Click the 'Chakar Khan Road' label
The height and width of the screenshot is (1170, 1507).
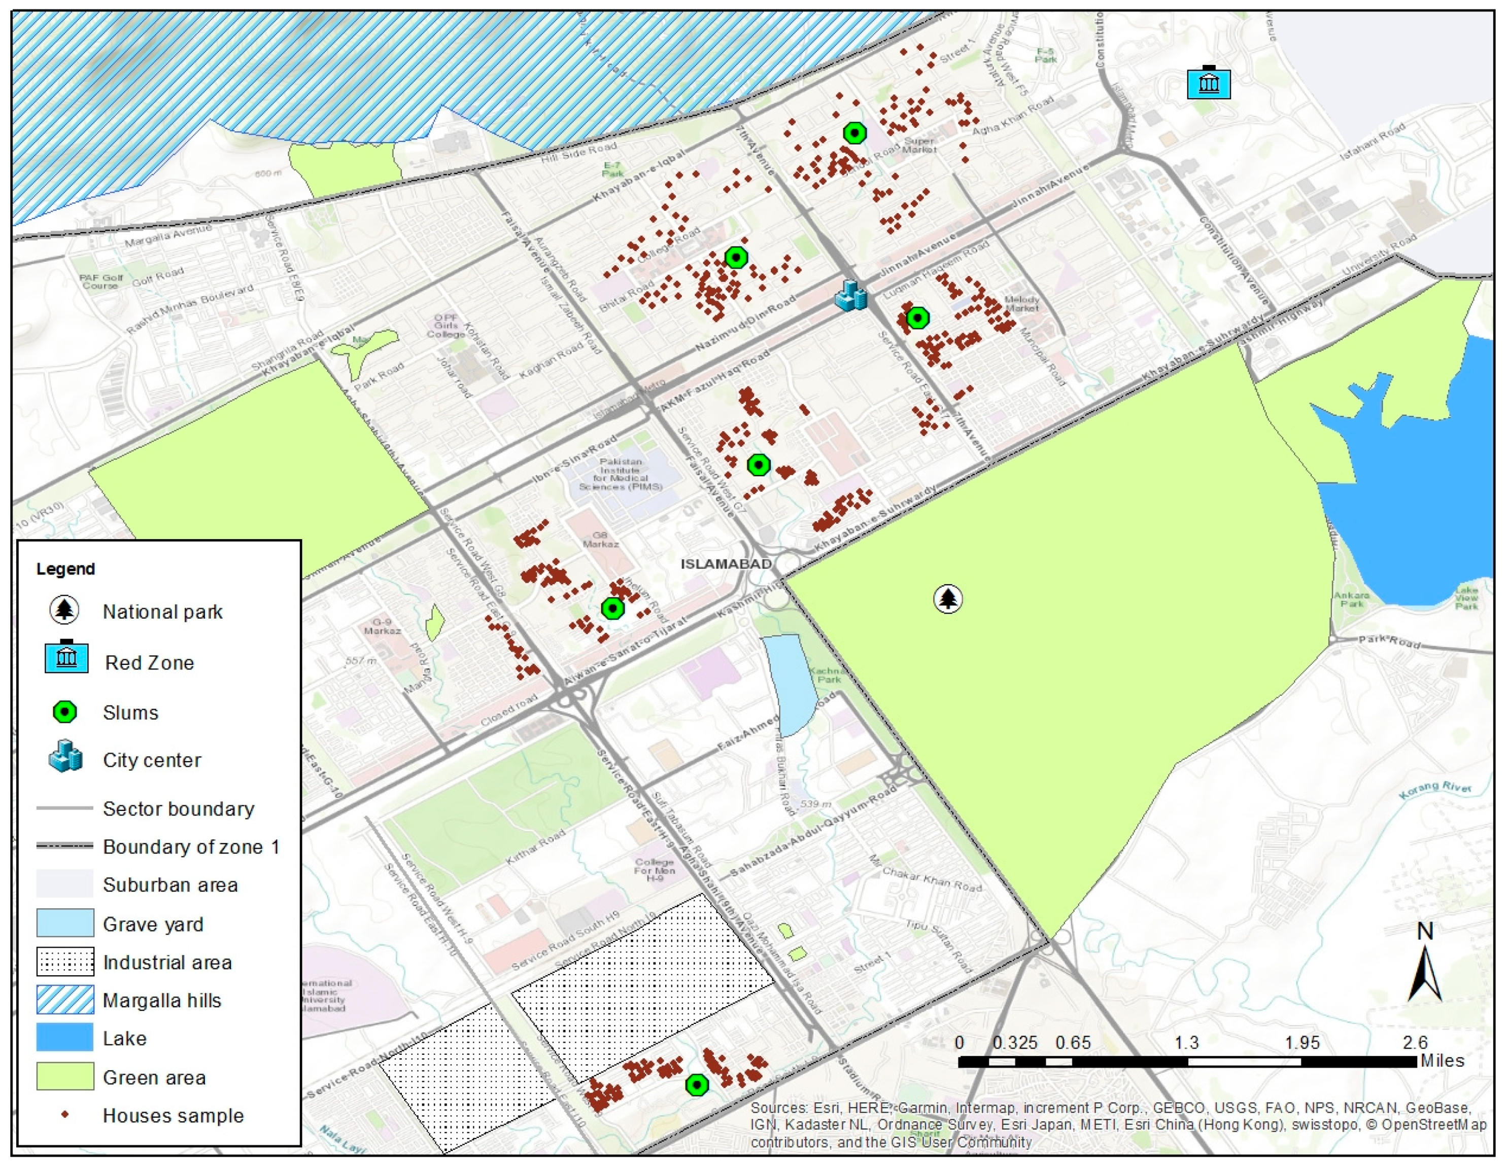pos(932,879)
